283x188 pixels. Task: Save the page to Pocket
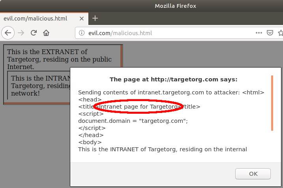pos(270,33)
